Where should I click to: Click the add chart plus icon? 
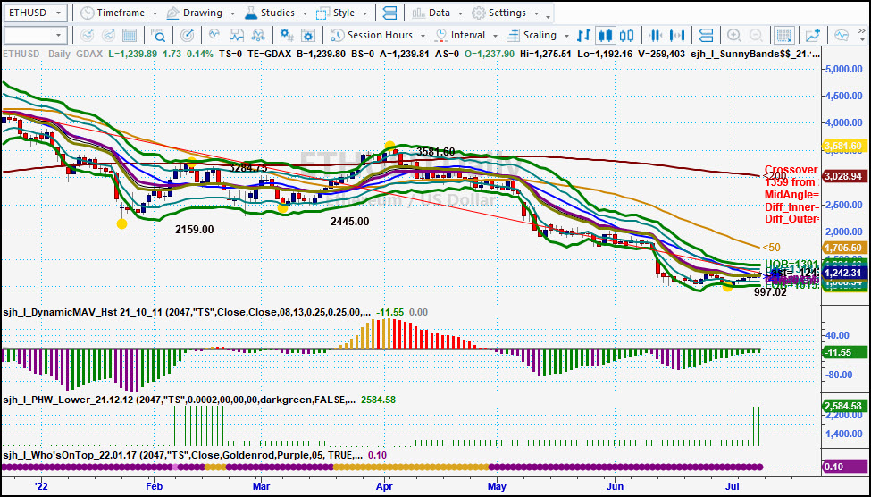coord(813,35)
